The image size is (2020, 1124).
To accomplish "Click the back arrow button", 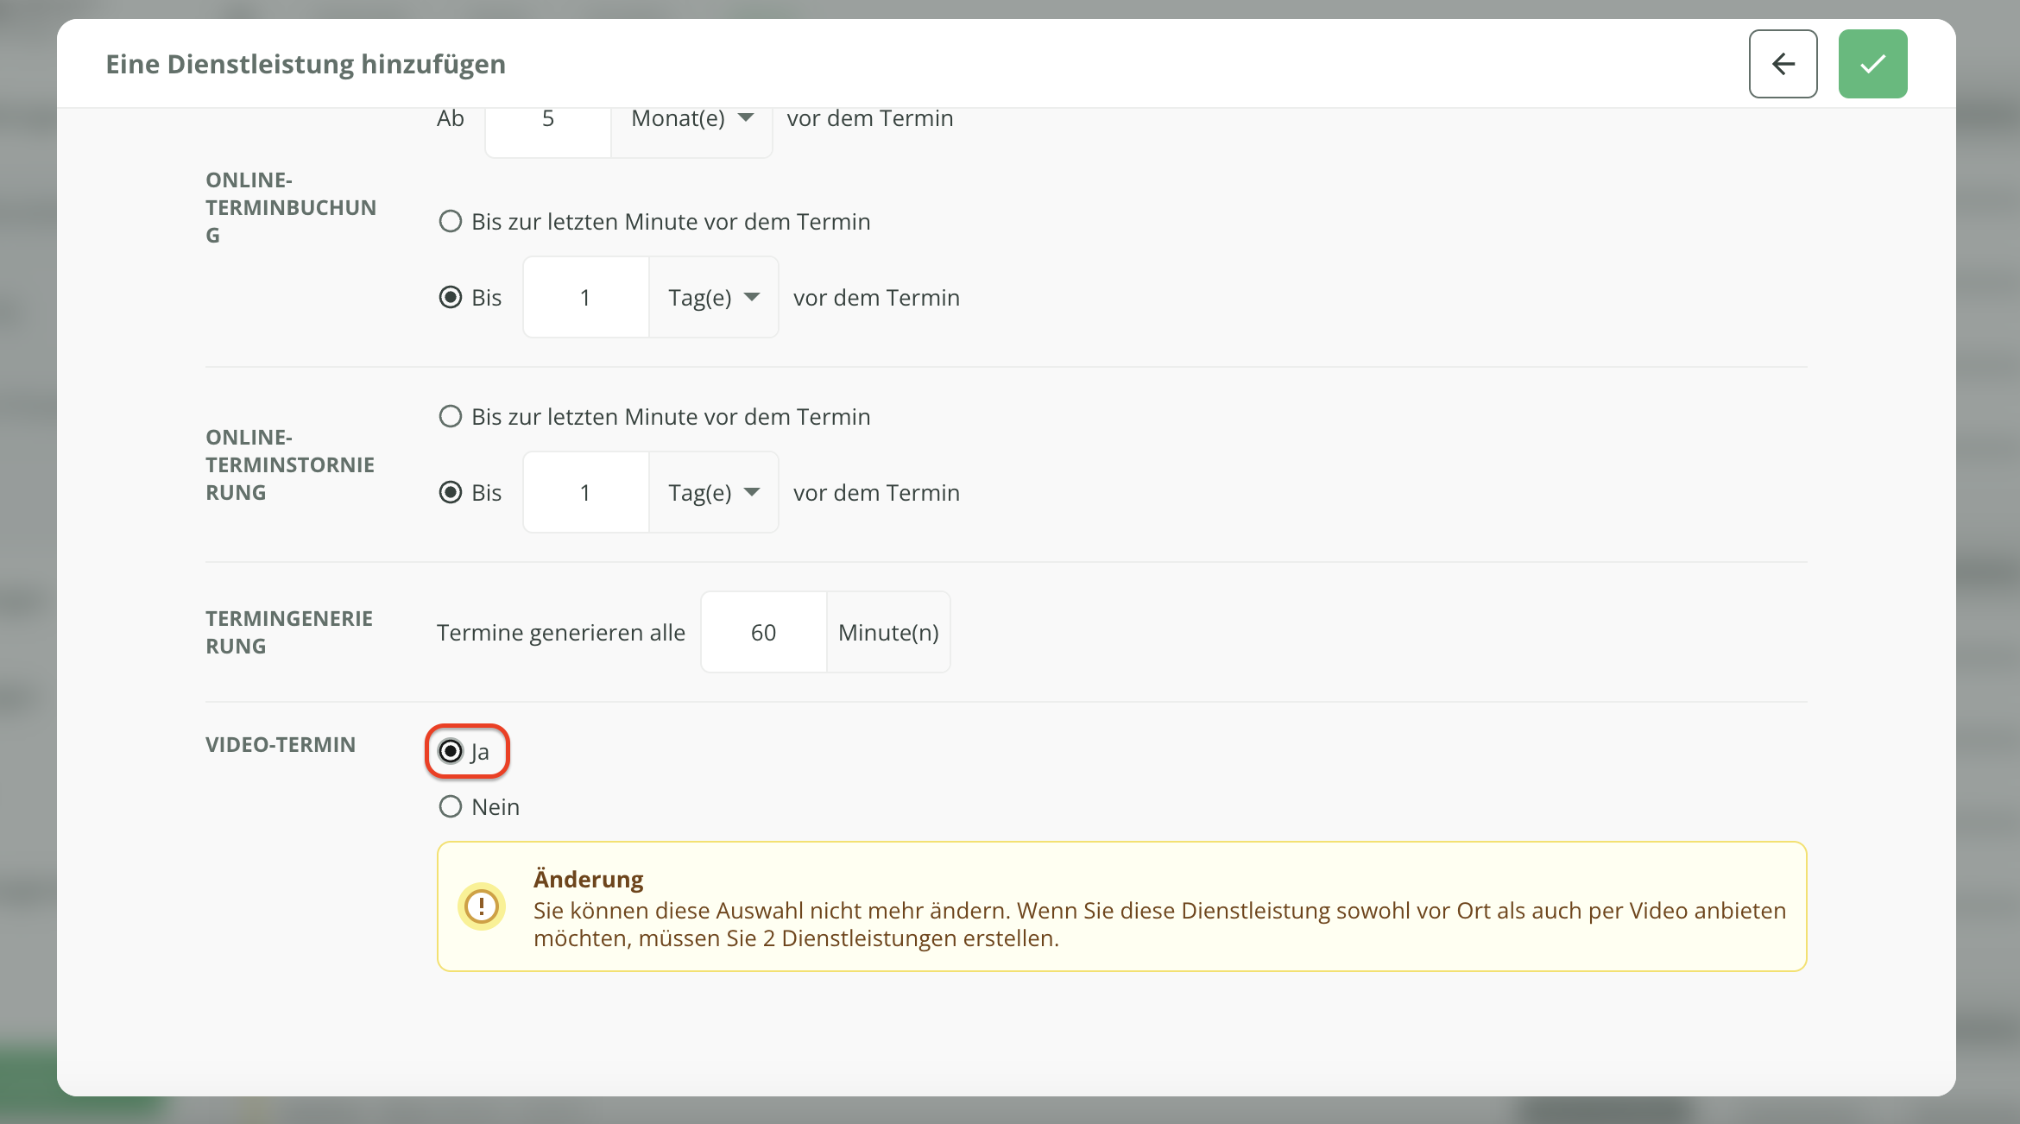I will pos(1783,64).
